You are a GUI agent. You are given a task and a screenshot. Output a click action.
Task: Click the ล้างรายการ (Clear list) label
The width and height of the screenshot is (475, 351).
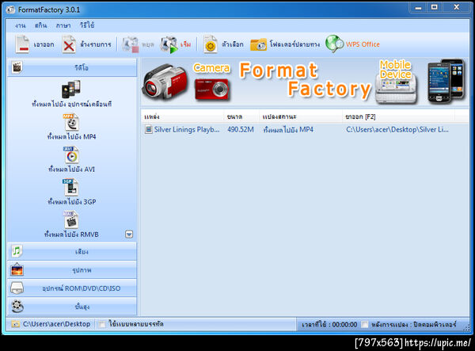96,44
